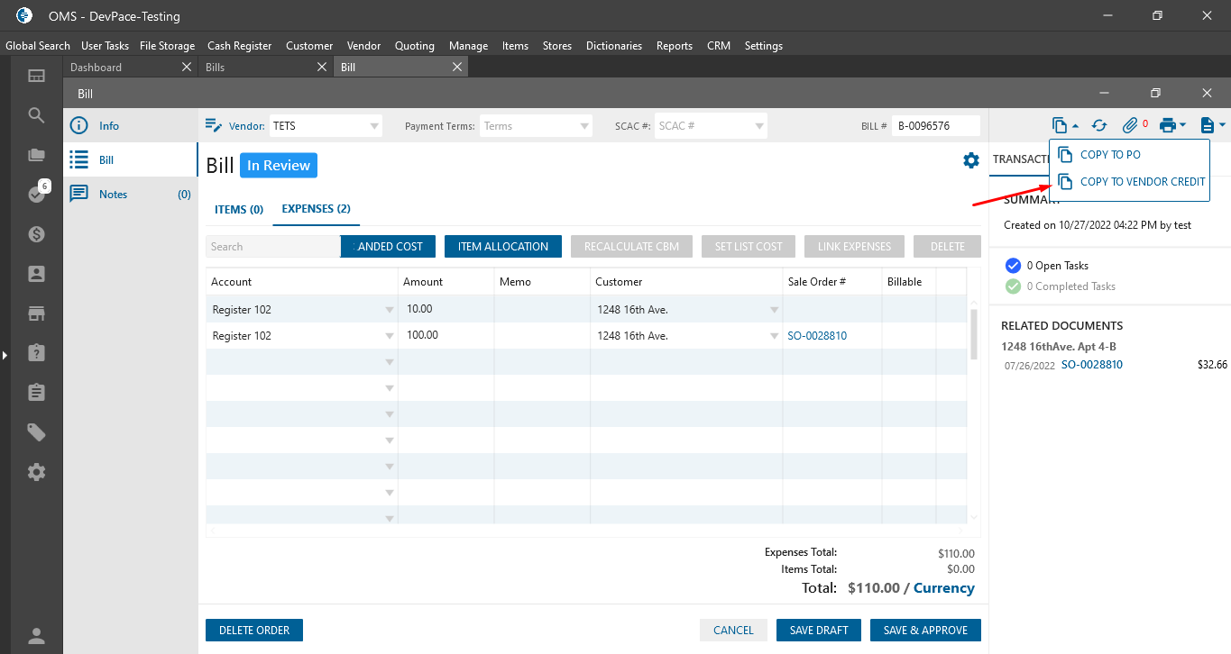
Task: Click the expenses table vertical scrollbar
Action: coord(973,333)
